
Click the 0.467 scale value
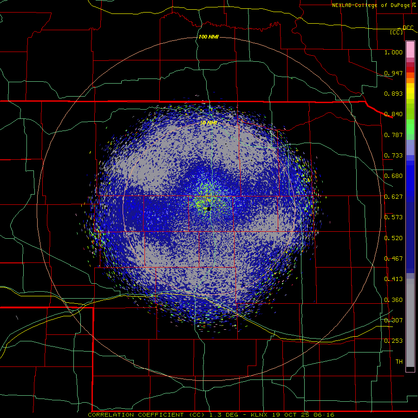[393, 259]
